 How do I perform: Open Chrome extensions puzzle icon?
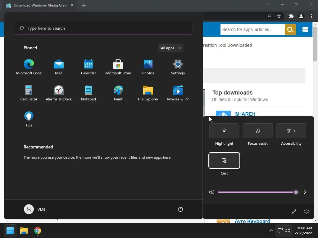point(291,16)
